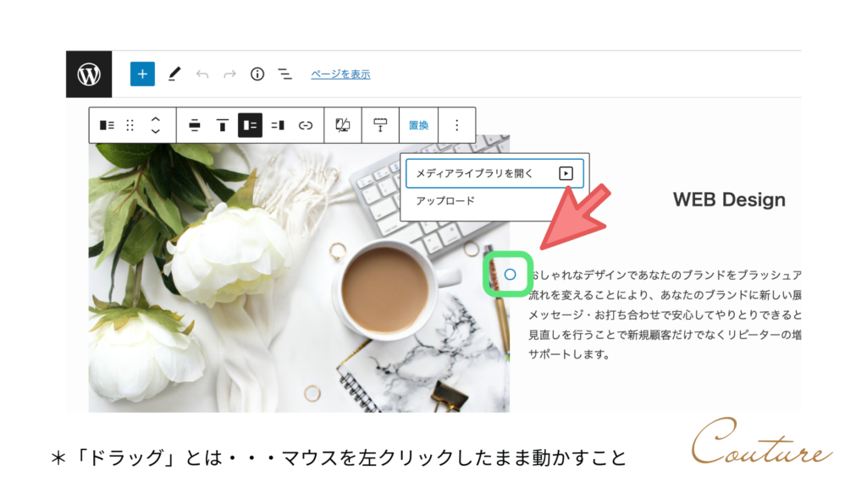Choose メディアライブラリを開く menu item
This screenshot has width=867, height=487.
coord(494,173)
